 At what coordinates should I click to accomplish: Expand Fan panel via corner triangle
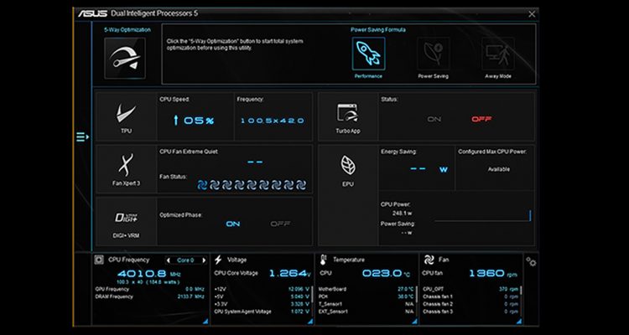tap(519, 322)
